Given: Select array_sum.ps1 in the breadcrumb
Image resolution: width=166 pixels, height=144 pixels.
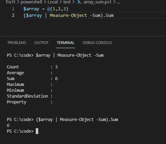Looking at the screenshot, I should (x=97, y=2).
